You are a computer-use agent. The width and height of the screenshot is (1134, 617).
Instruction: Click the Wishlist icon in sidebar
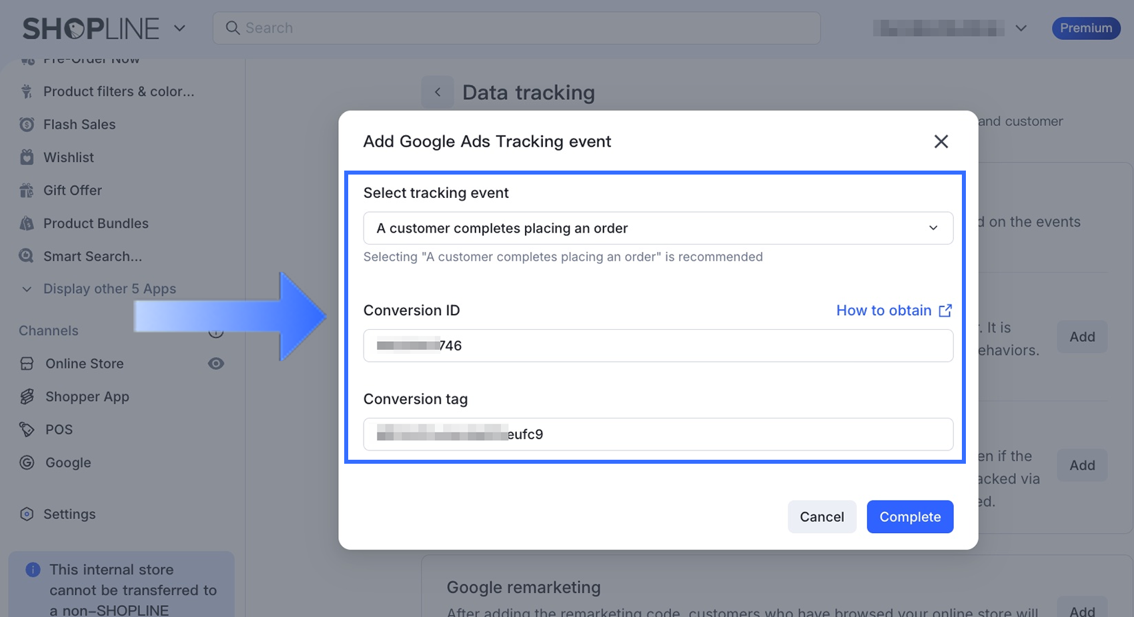[27, 157]
